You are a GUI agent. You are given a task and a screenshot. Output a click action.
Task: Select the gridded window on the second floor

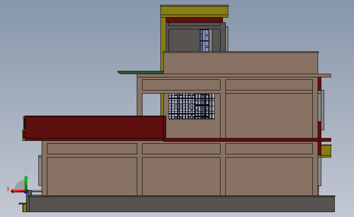click(x=191, y=106)
